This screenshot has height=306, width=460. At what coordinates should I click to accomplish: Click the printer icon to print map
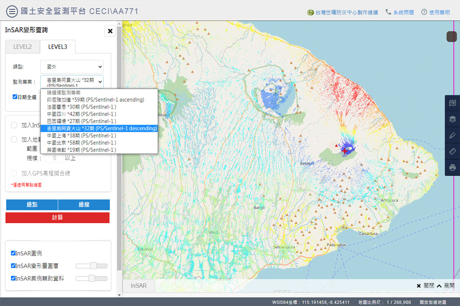452,168
